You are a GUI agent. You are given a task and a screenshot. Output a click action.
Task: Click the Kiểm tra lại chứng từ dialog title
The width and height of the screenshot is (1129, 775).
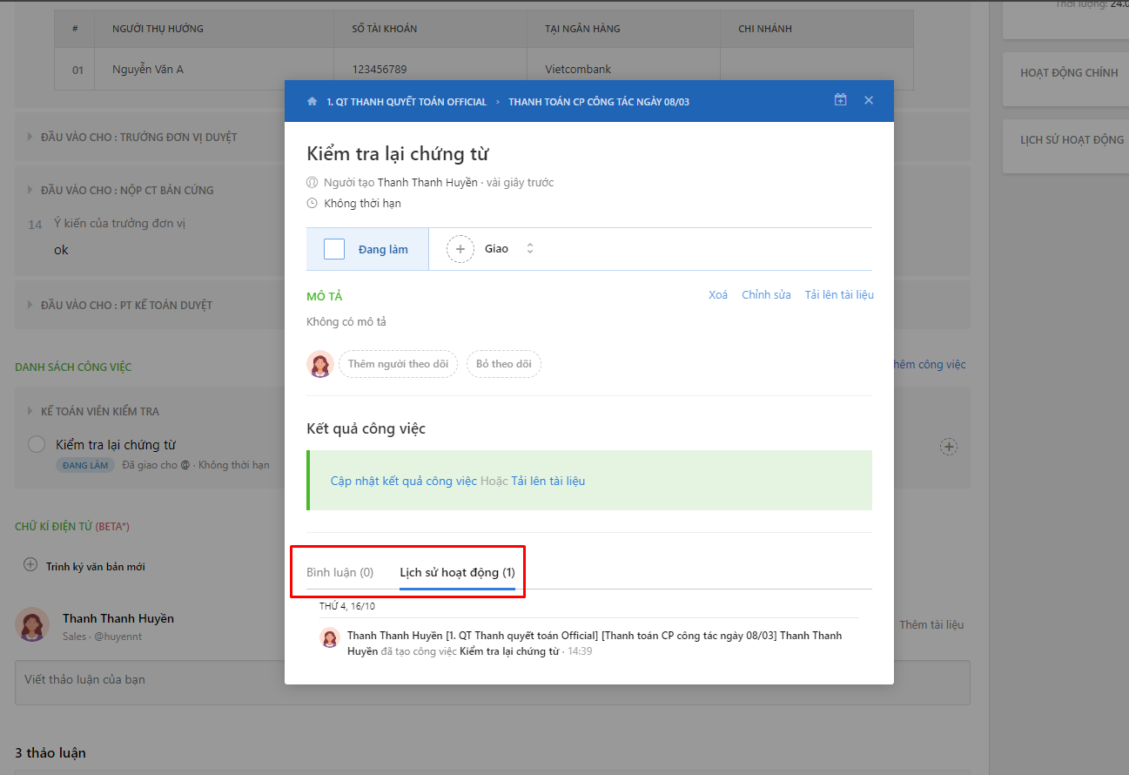pyautogui.click(x=398, y=154)
